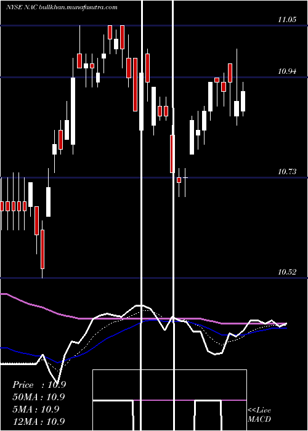Image resolution: width=308 pixels, height=431 pixels.
Task: Click the 11.05 price level label
Action: click(287, 20)
